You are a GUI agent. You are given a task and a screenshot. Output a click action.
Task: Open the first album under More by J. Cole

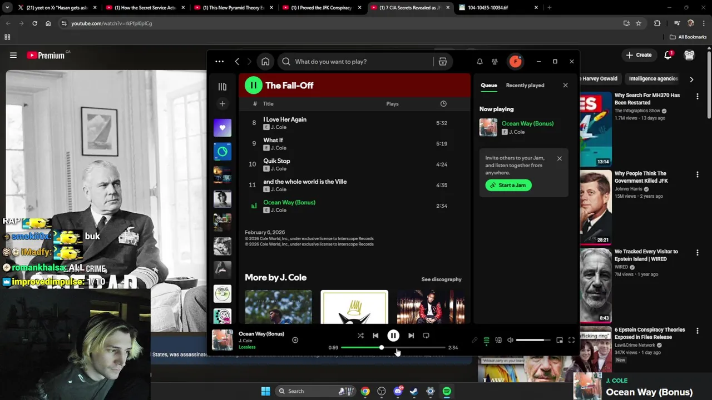278,307
